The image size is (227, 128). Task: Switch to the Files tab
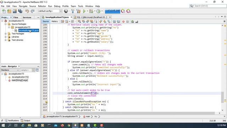pyautogui.click(x=16, y=17)
